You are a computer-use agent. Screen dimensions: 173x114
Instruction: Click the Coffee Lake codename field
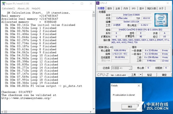(x=122, y=18)
